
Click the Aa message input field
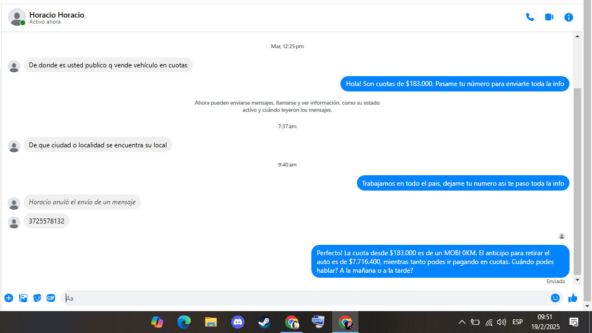306,298
